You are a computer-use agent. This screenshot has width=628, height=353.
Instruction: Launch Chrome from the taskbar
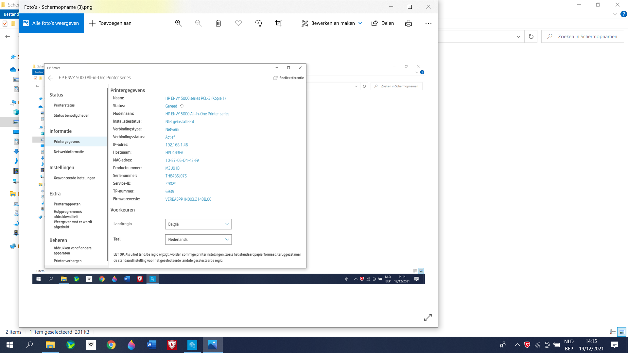(x=111, y=345)
